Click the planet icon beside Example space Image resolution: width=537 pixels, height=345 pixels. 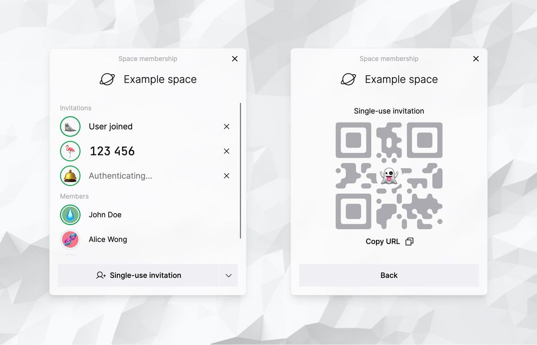[x=107, y=79]
